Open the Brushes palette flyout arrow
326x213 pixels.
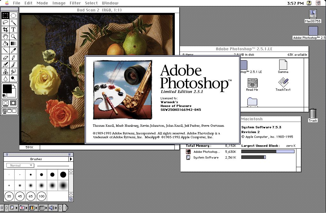coord(71,159)
